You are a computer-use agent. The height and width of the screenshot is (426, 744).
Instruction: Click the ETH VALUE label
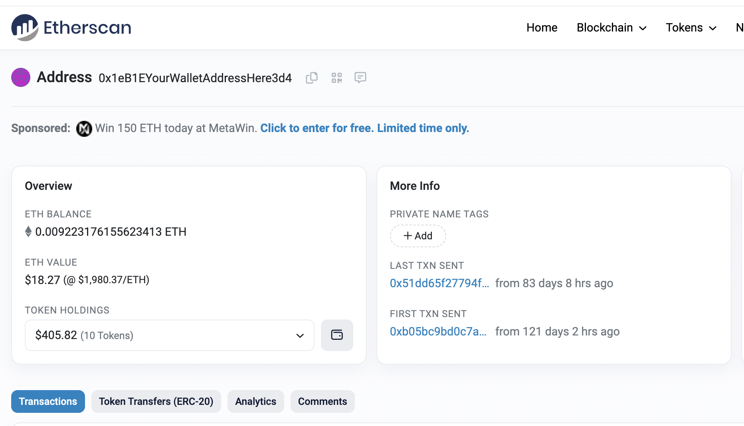[x=51, y=262]
